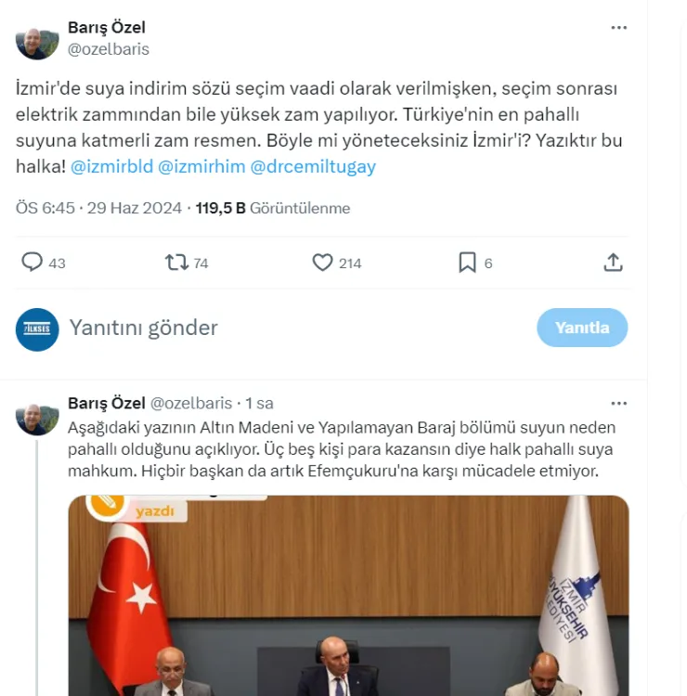The image size is (687, 696).
Task: Open the @drcemiltugay mention link
Action: (x=313, y=167)
